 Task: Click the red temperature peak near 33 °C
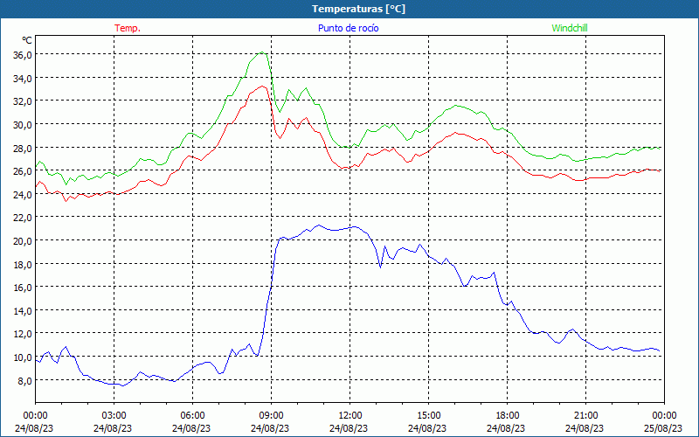click(x=262, y=86)
